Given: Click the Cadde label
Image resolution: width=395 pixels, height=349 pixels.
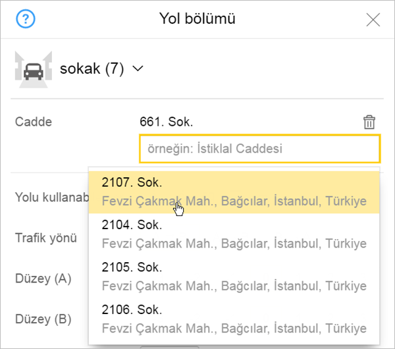Looking at the screenshot, I should coord(34,122).
